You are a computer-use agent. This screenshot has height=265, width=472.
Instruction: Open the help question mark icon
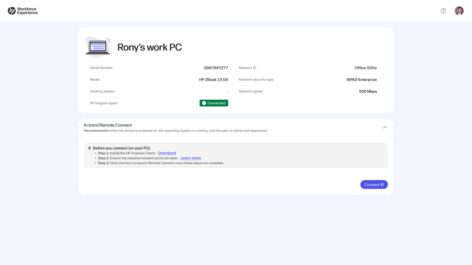443,11
